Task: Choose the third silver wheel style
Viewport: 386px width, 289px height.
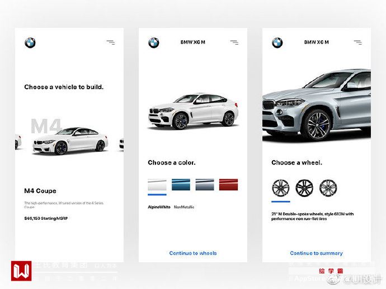Action: [328, 188]
